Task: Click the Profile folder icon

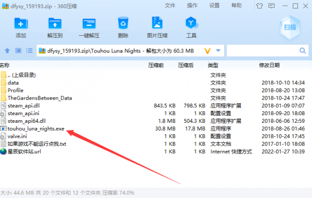Action: coord(4,90)
